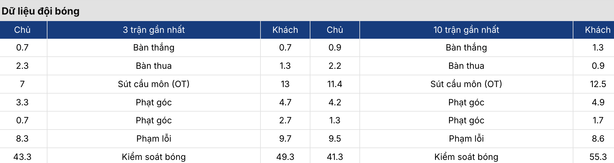Click "Phạm lỗi" label under 3 trận gần nhất
This screenshot has width=614, height=163.
(x=153, y=139)
